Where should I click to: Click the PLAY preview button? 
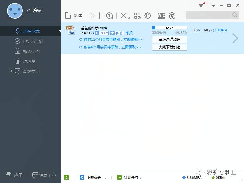(102, 33)
